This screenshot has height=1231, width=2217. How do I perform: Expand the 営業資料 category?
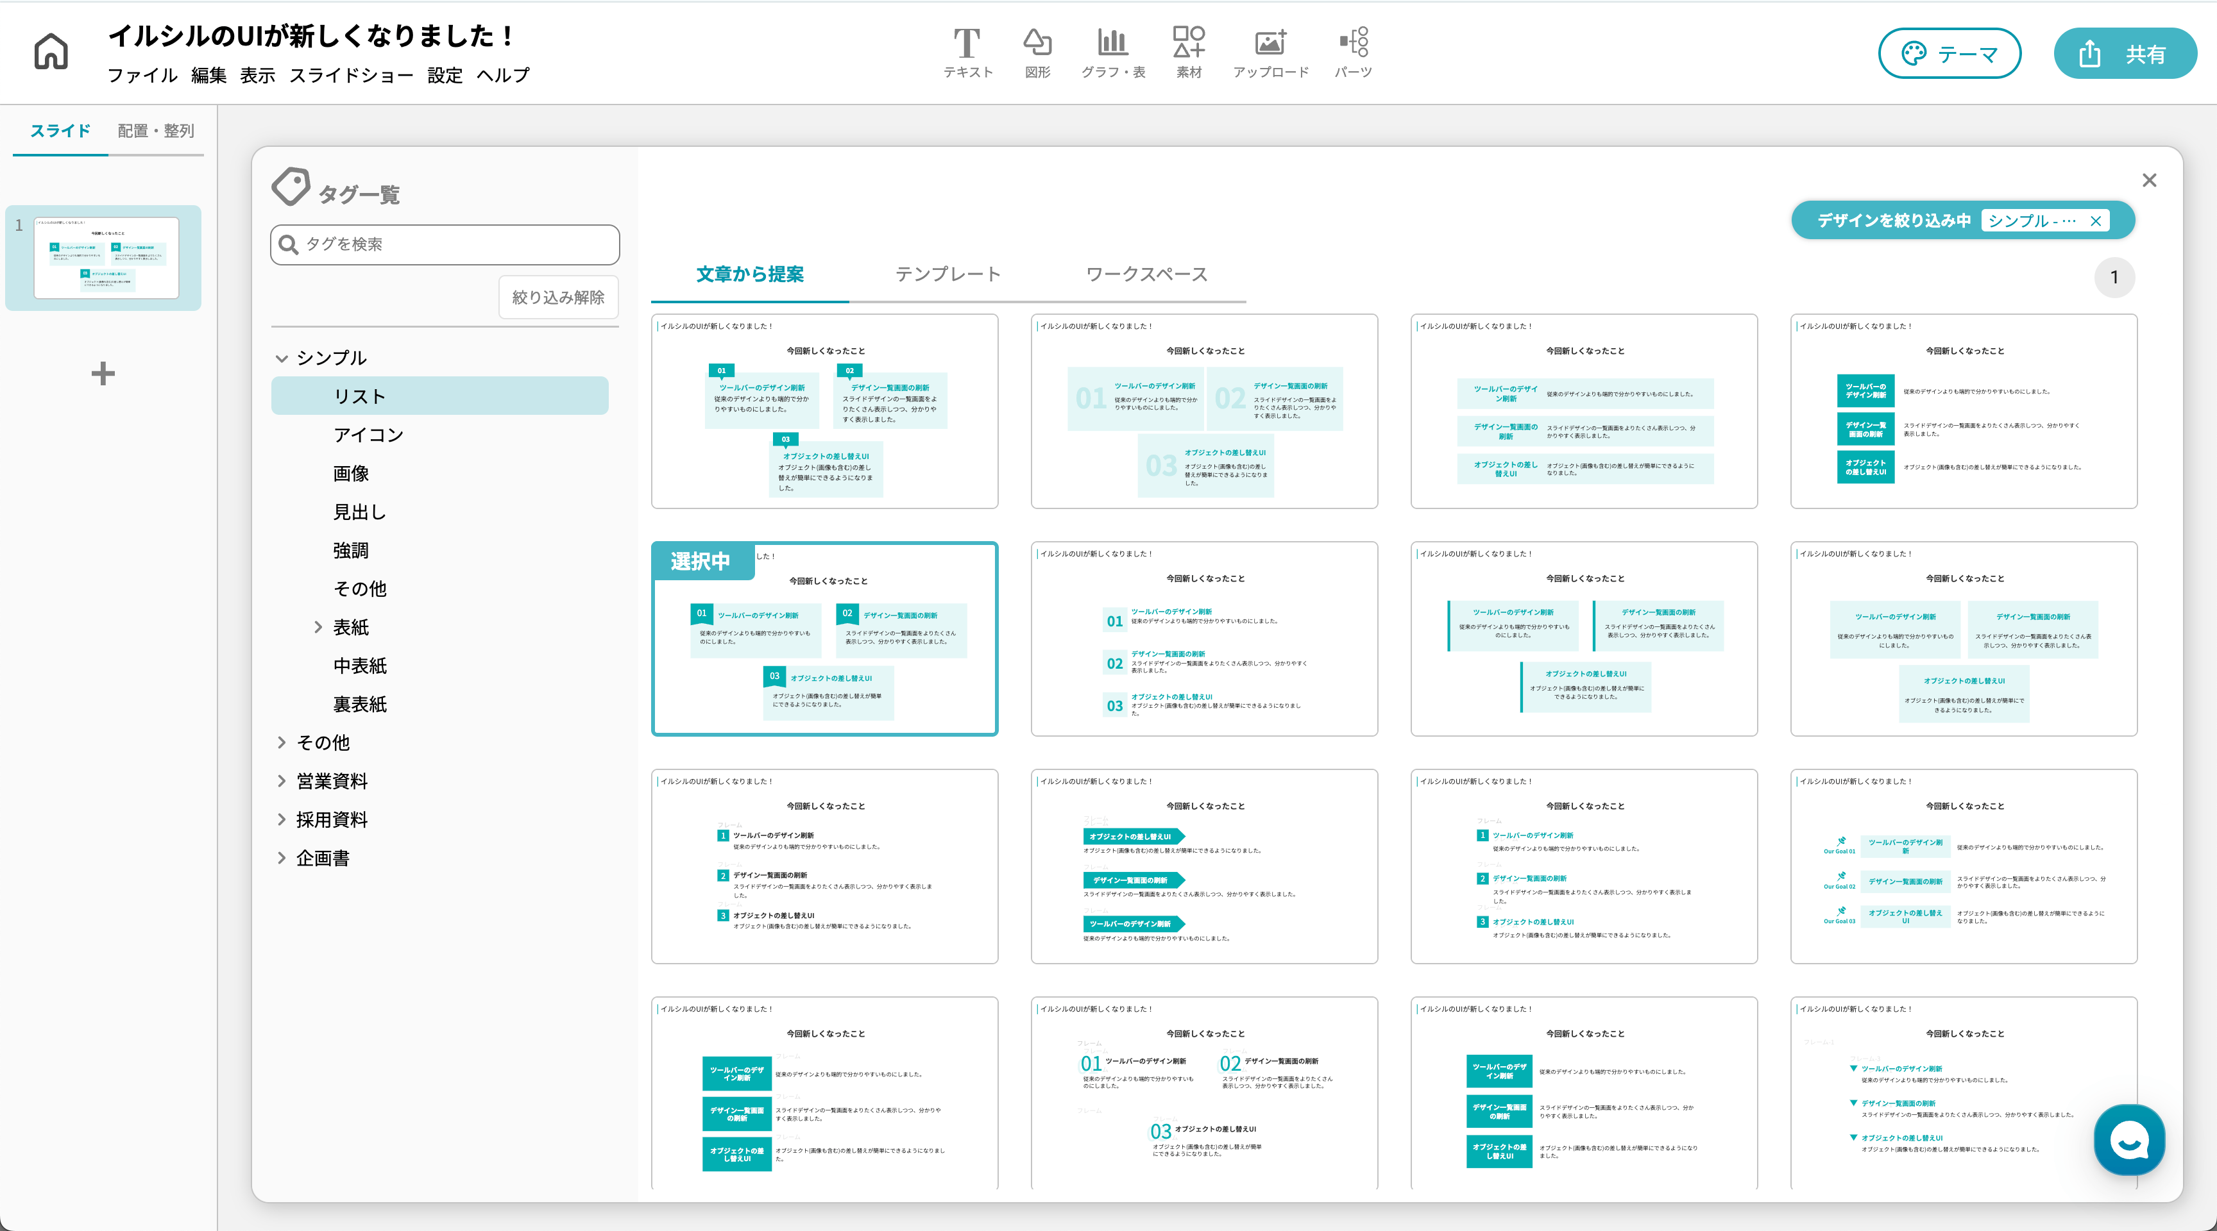(x=282, y=781)
